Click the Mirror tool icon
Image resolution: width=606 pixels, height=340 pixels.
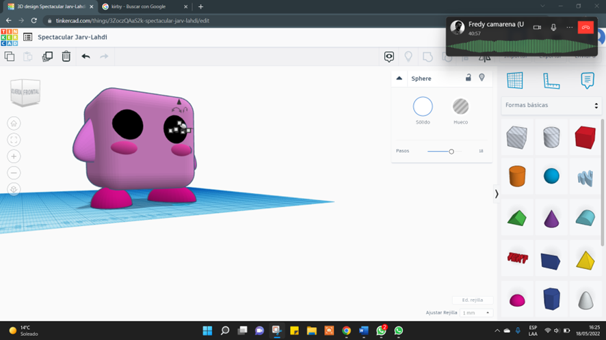(x=485, y=58)
